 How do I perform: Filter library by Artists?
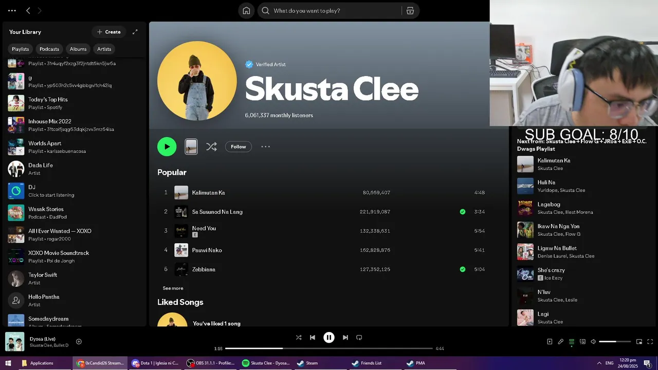click(104, 49)
